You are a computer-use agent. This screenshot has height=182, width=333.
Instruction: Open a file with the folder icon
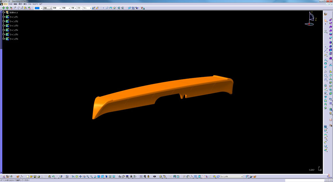pos(31,176)
